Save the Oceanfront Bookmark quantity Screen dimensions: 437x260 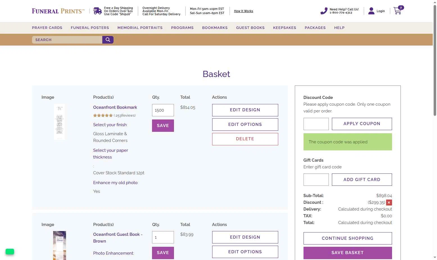(x=163, y=126)
